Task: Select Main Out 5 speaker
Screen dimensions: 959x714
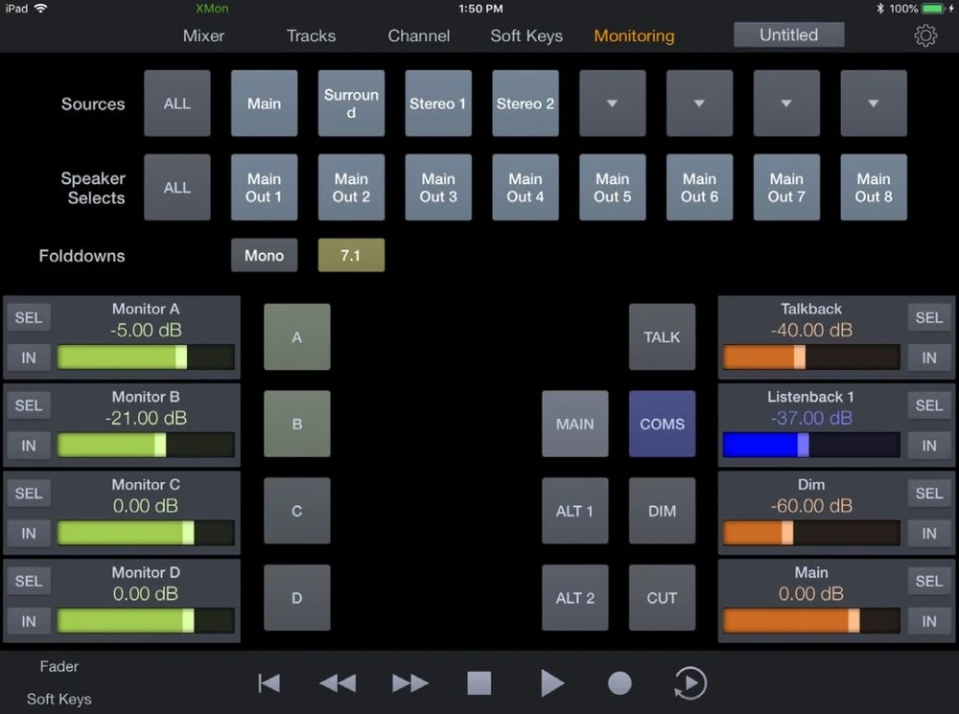Action: point(612,187)
